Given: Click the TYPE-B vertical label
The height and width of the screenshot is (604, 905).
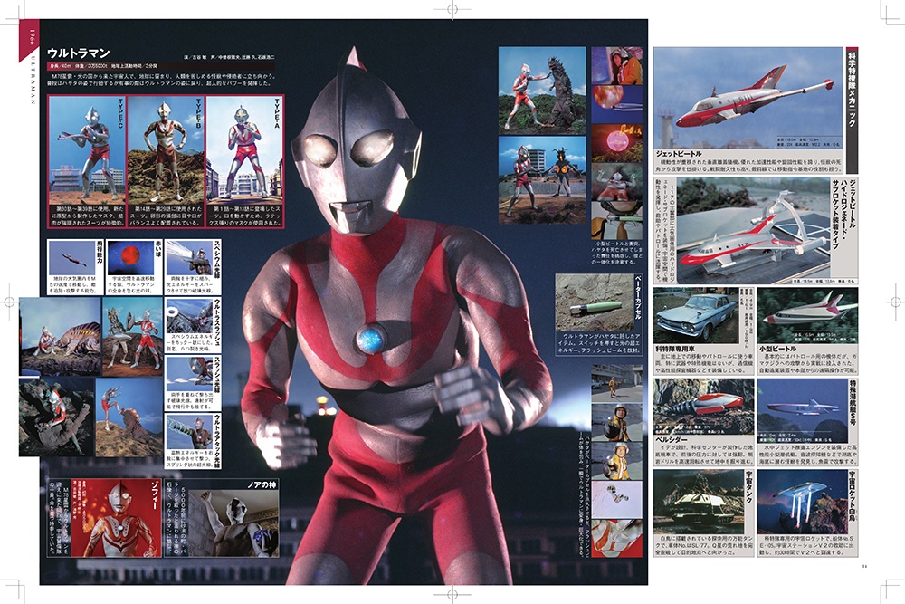Looking at the screenshot, I should [198, 113].
